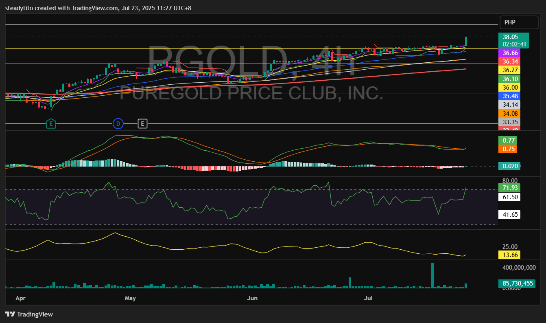Image resolution: width=546 pixels, height=323 pixels.
Task: Click the gray 33.35 price label
Action: (x=510, y=122)
